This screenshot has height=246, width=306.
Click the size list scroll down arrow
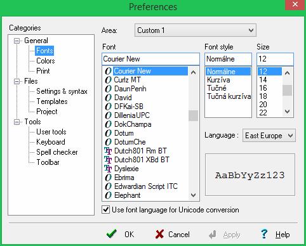tap(287, 112)
